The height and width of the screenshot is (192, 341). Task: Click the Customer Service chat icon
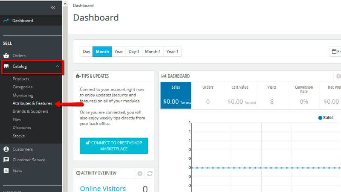pos(6,160)
